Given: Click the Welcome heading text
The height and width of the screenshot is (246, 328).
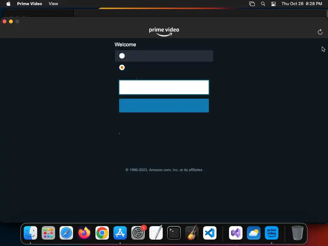Looking at the screenshot, I should 125,45.
